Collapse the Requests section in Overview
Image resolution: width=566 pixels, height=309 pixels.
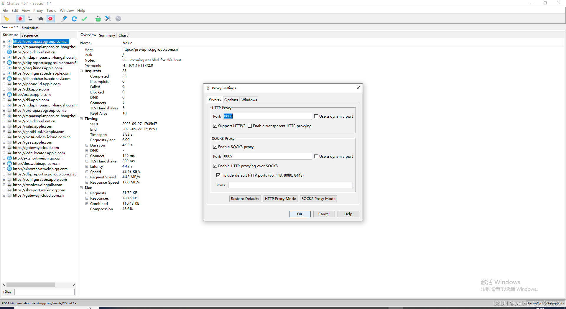coord(81,71)
